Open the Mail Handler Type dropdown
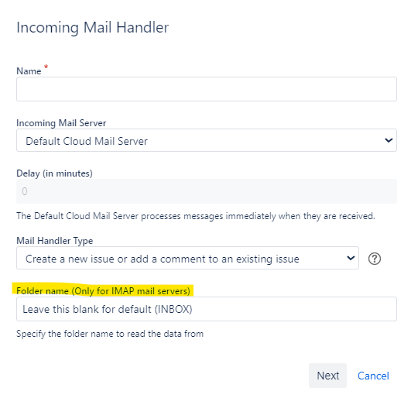The width and height of the screenshot is (411, 405). pyautogui.click(x=187, y=258)
